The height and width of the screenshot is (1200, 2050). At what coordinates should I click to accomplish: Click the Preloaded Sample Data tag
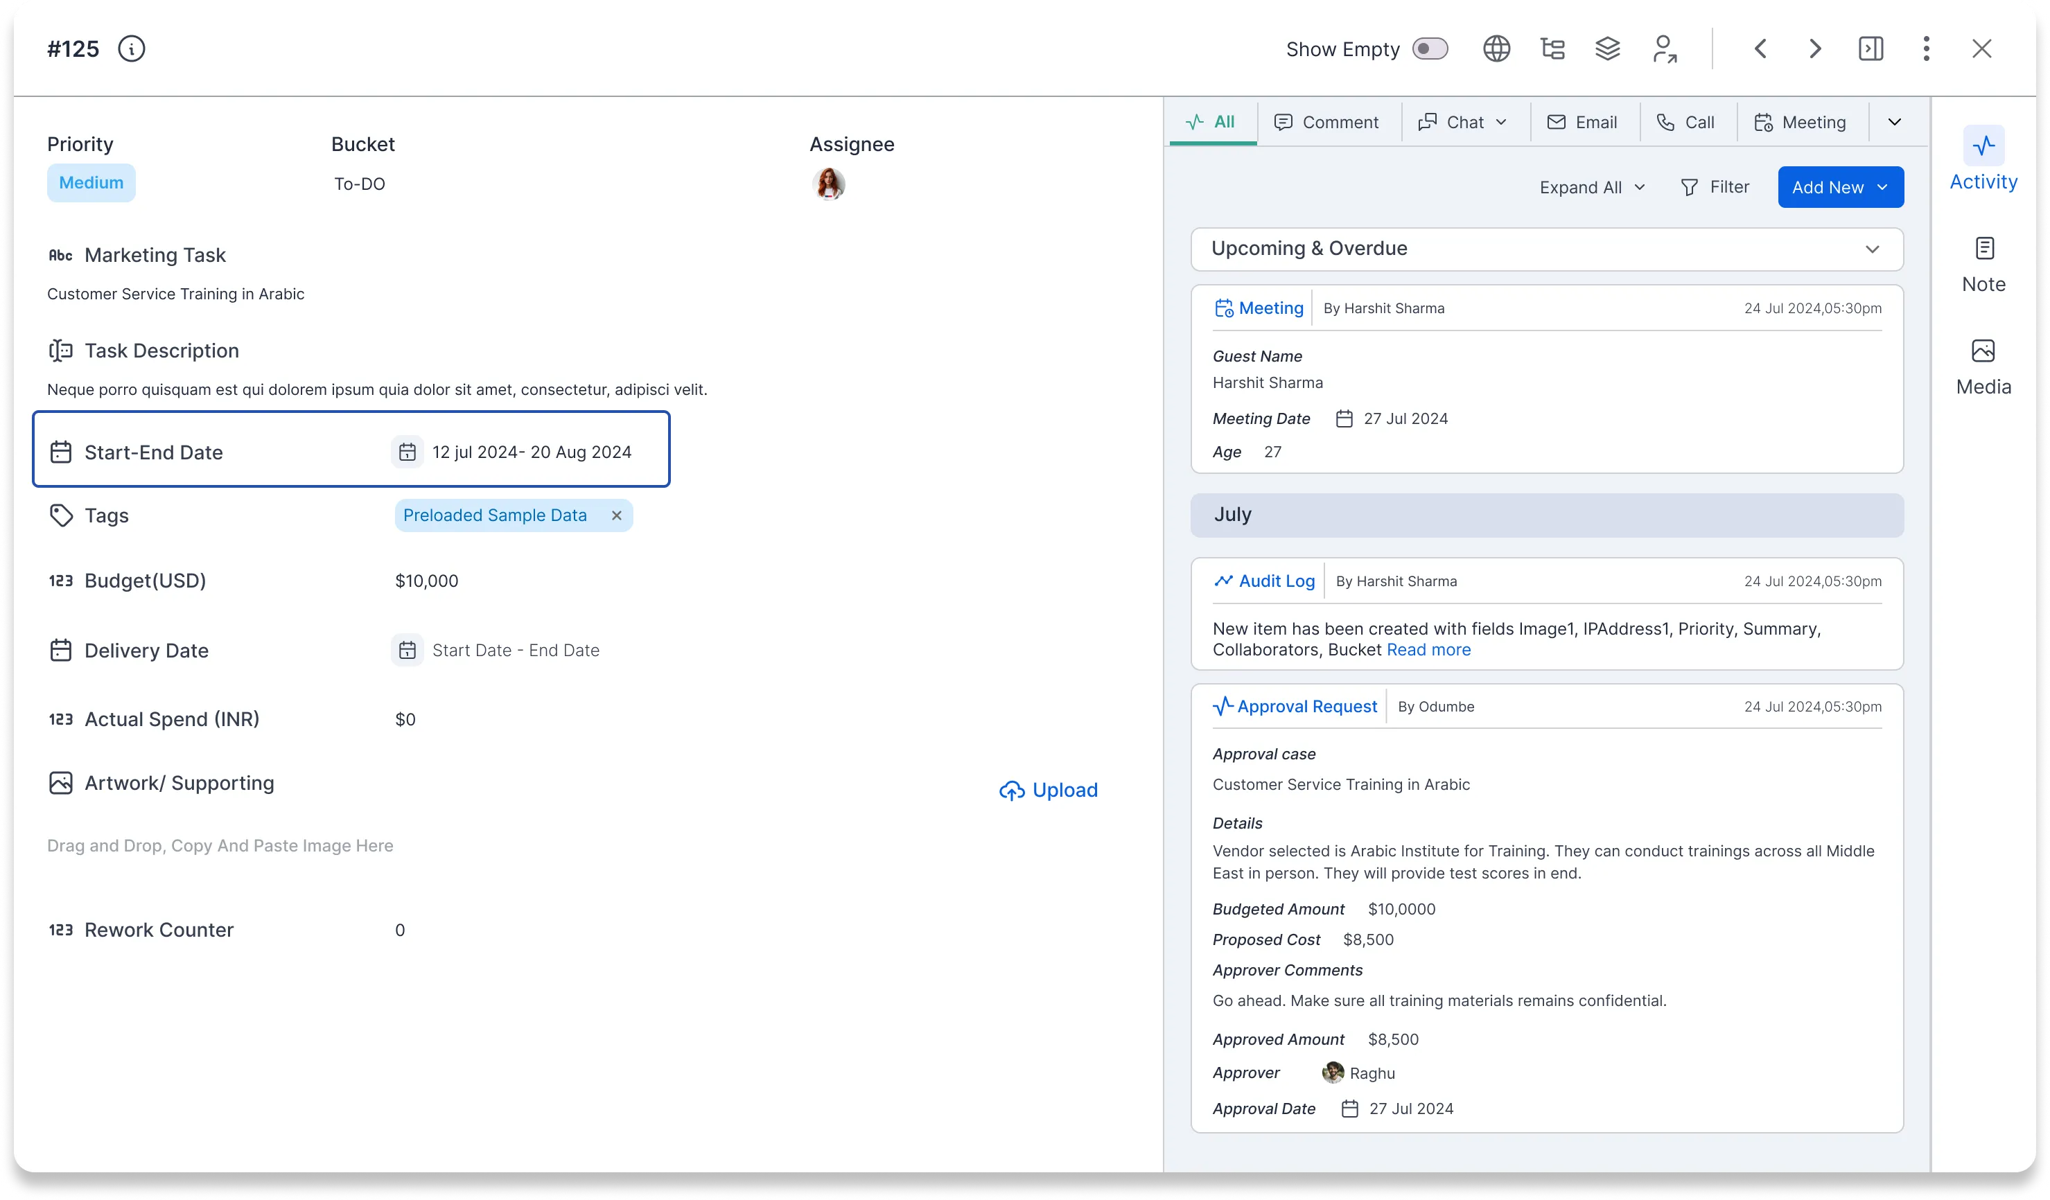(495, 515)
